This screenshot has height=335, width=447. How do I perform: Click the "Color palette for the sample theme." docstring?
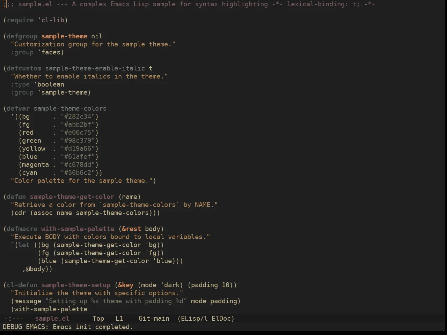pyautogui.click(x=82, y=181)
